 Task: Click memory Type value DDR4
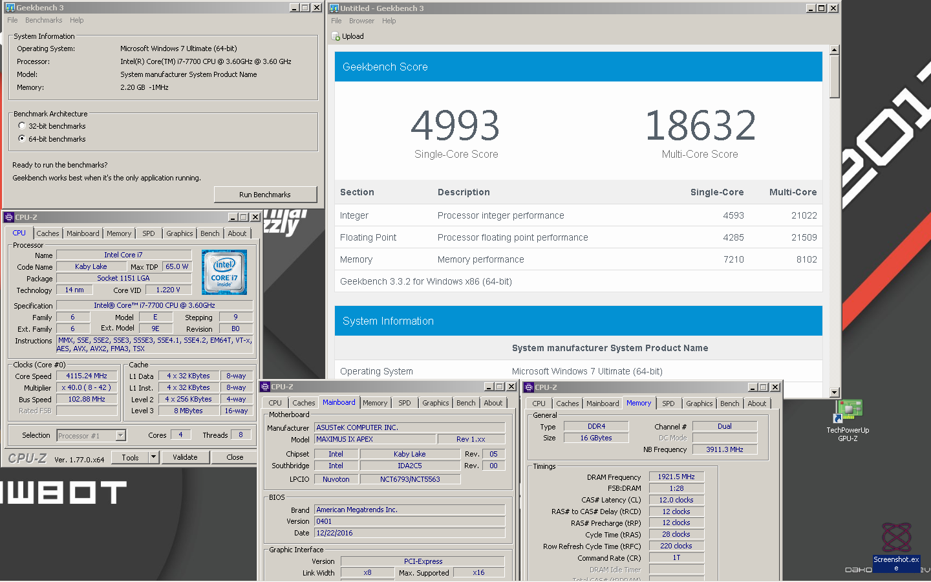point(596,426)
